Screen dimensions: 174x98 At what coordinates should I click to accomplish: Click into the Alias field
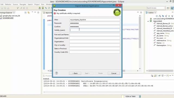95,20
